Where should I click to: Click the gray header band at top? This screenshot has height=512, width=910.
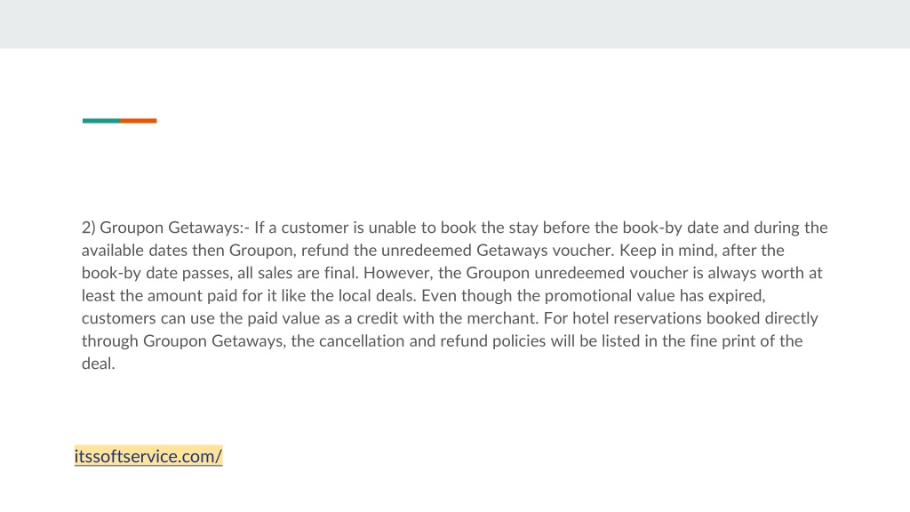click(455, 24)
